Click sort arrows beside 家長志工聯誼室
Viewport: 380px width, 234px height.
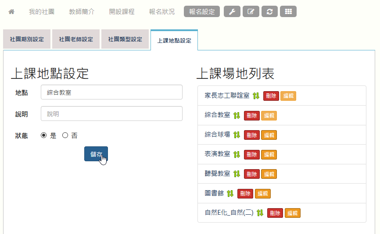256,96
